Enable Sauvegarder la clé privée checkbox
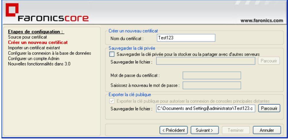The height and width of the screenshot is (139, 288). pyautogui.click(x=112, y=54)
